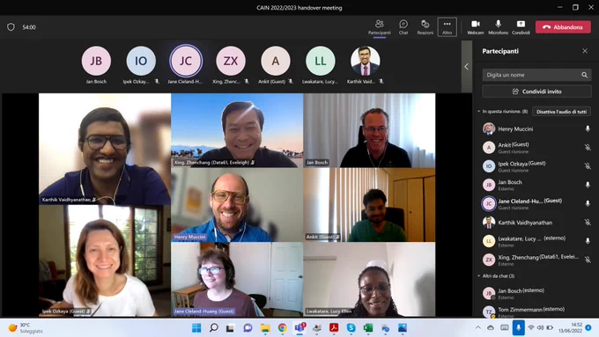Viewport: 599px width, 337px height.
Task: Toggle Xing, Zhenchang's muted mic in list
Action: coord(588,260)
